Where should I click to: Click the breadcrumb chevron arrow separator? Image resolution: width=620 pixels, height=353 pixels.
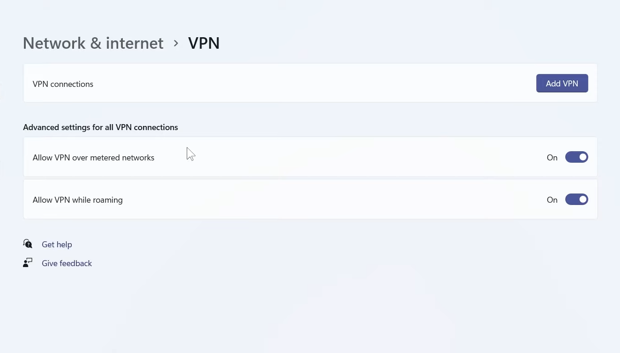pos(176,43)
